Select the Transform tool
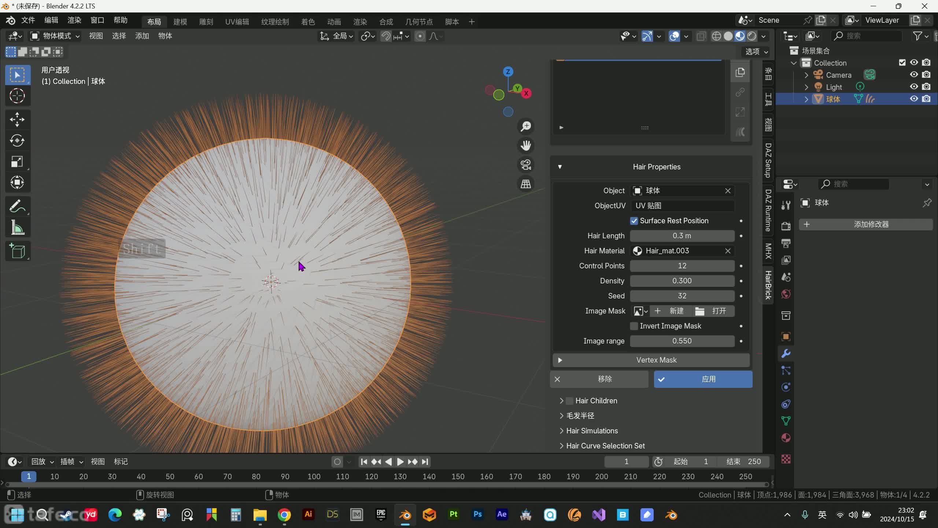The width and height of the screenshot is (938, 528). 17,182
